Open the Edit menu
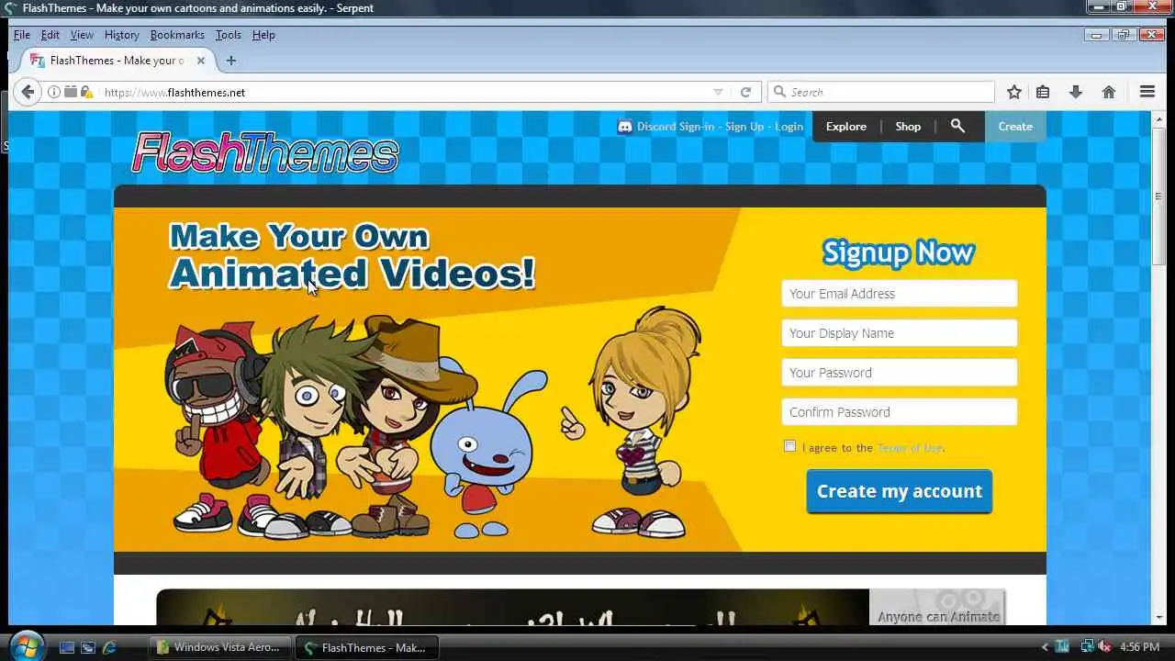1175x661 pixels. (50, 35)
